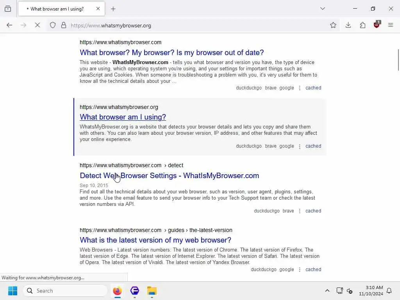Open tracking protection shield panel

(x=53, y=25)
